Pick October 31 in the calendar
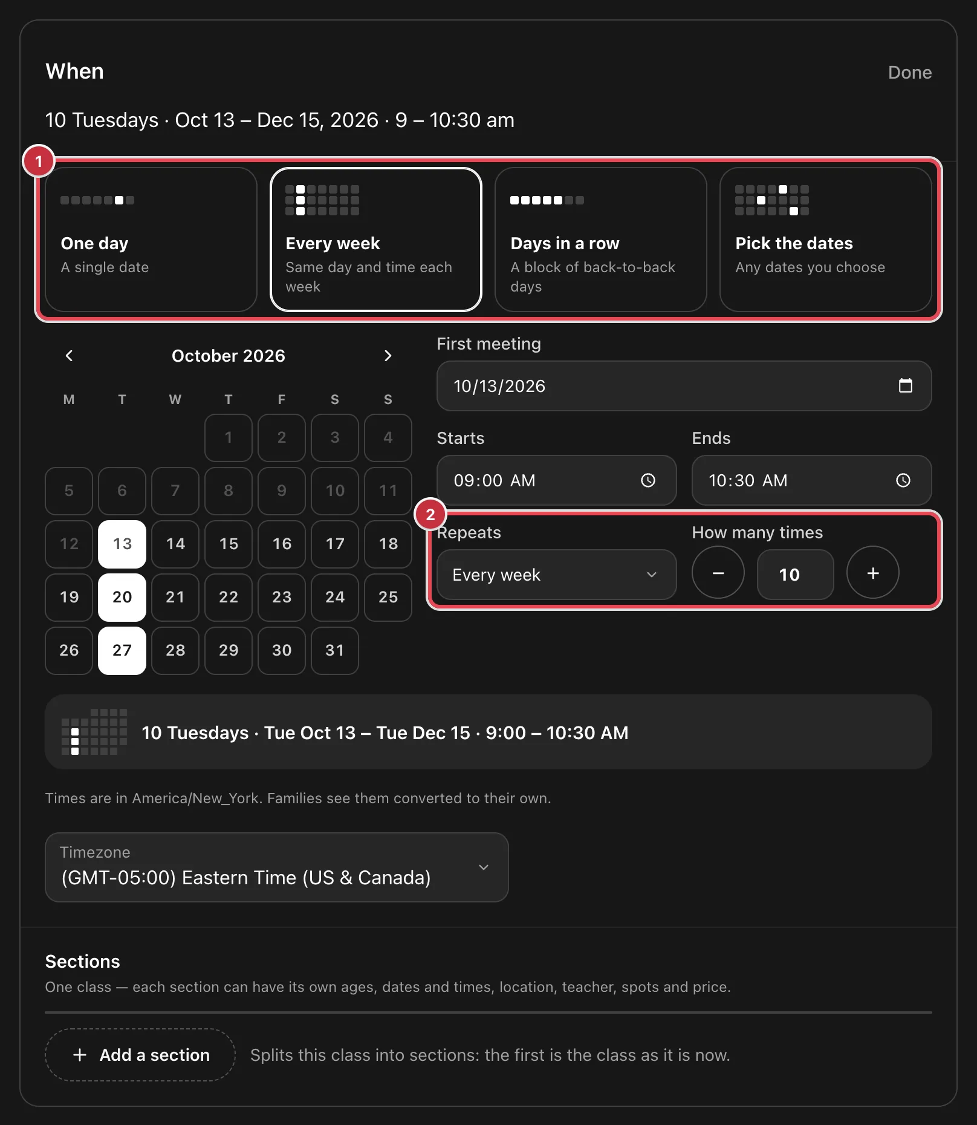This screenshot has width=977, height=1125. [x=335, y=650]
